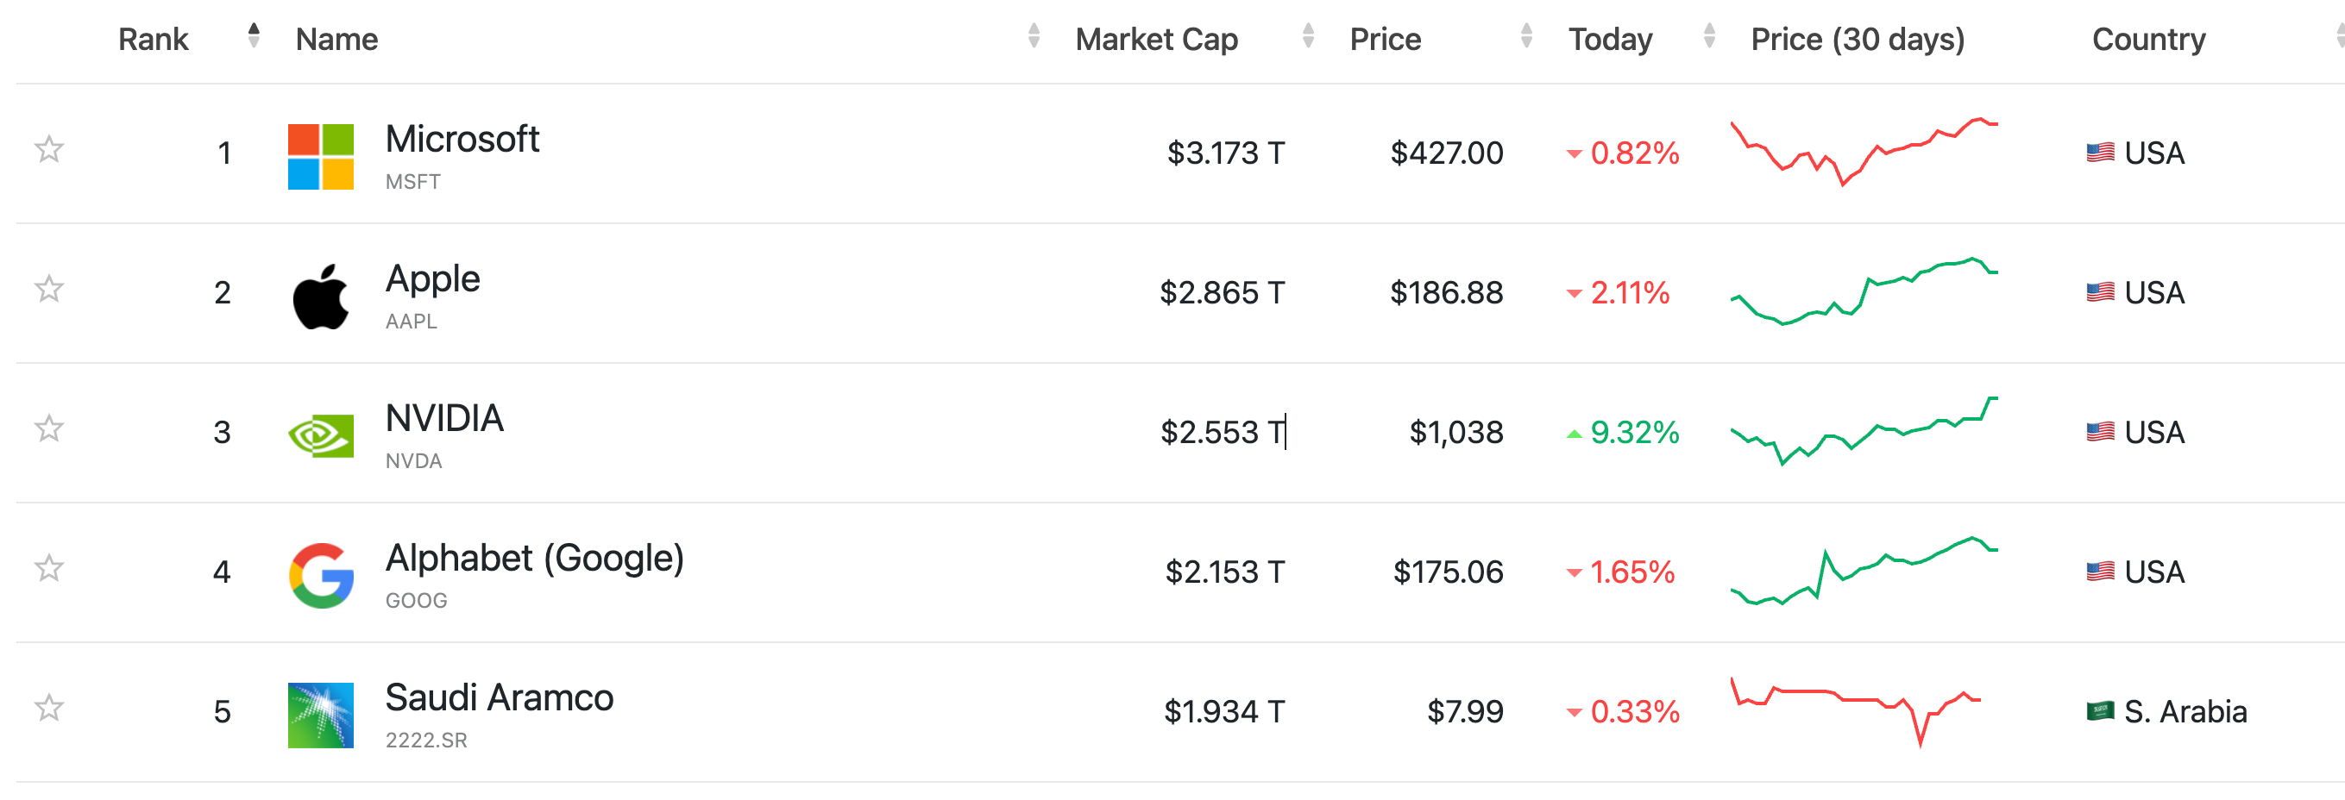Click the Saudi Aramco logo icon

(x=320, y=715)
